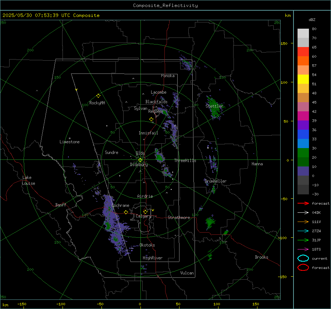The height and width of the screenshot is (309, 331).
Task: Click the ThreeHills town label
Action: point(185,161)
